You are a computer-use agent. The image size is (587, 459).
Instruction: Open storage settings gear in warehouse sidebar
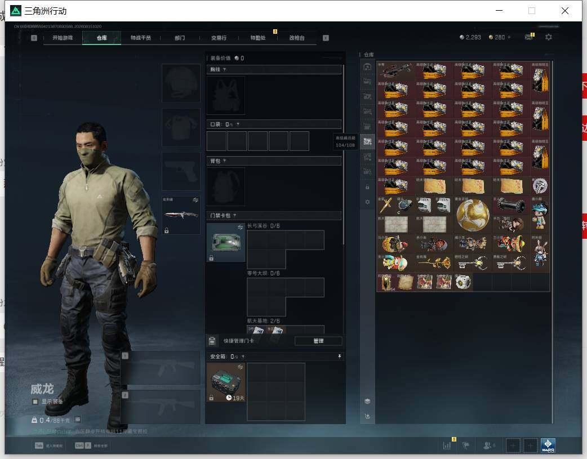tap(367, 202)
